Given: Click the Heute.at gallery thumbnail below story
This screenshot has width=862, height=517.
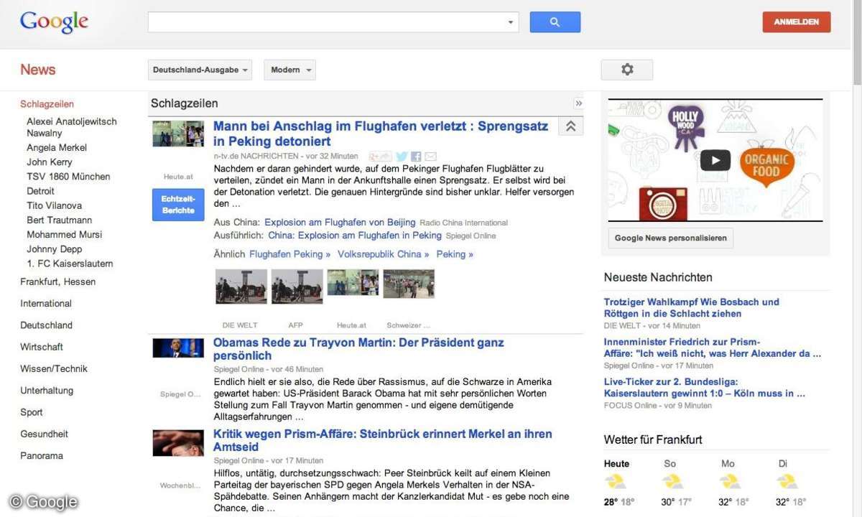Looking at the screenshot, I should (x=353, y=283).
